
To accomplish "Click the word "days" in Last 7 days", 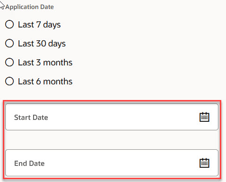I will click(52, 25).
